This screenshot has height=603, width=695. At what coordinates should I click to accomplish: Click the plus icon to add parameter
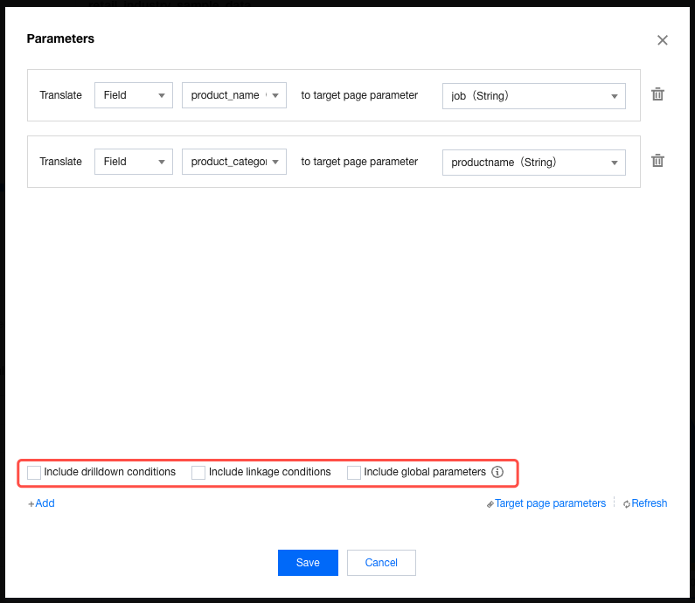(x=31, y=504)
